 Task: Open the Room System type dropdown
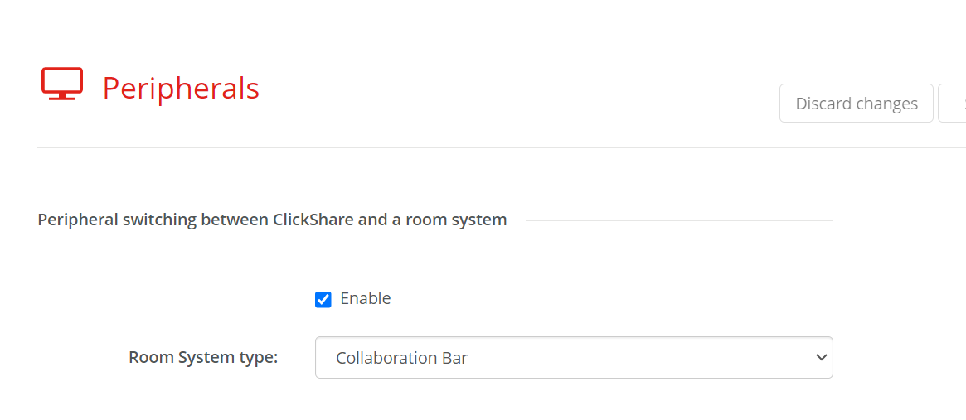573,358
